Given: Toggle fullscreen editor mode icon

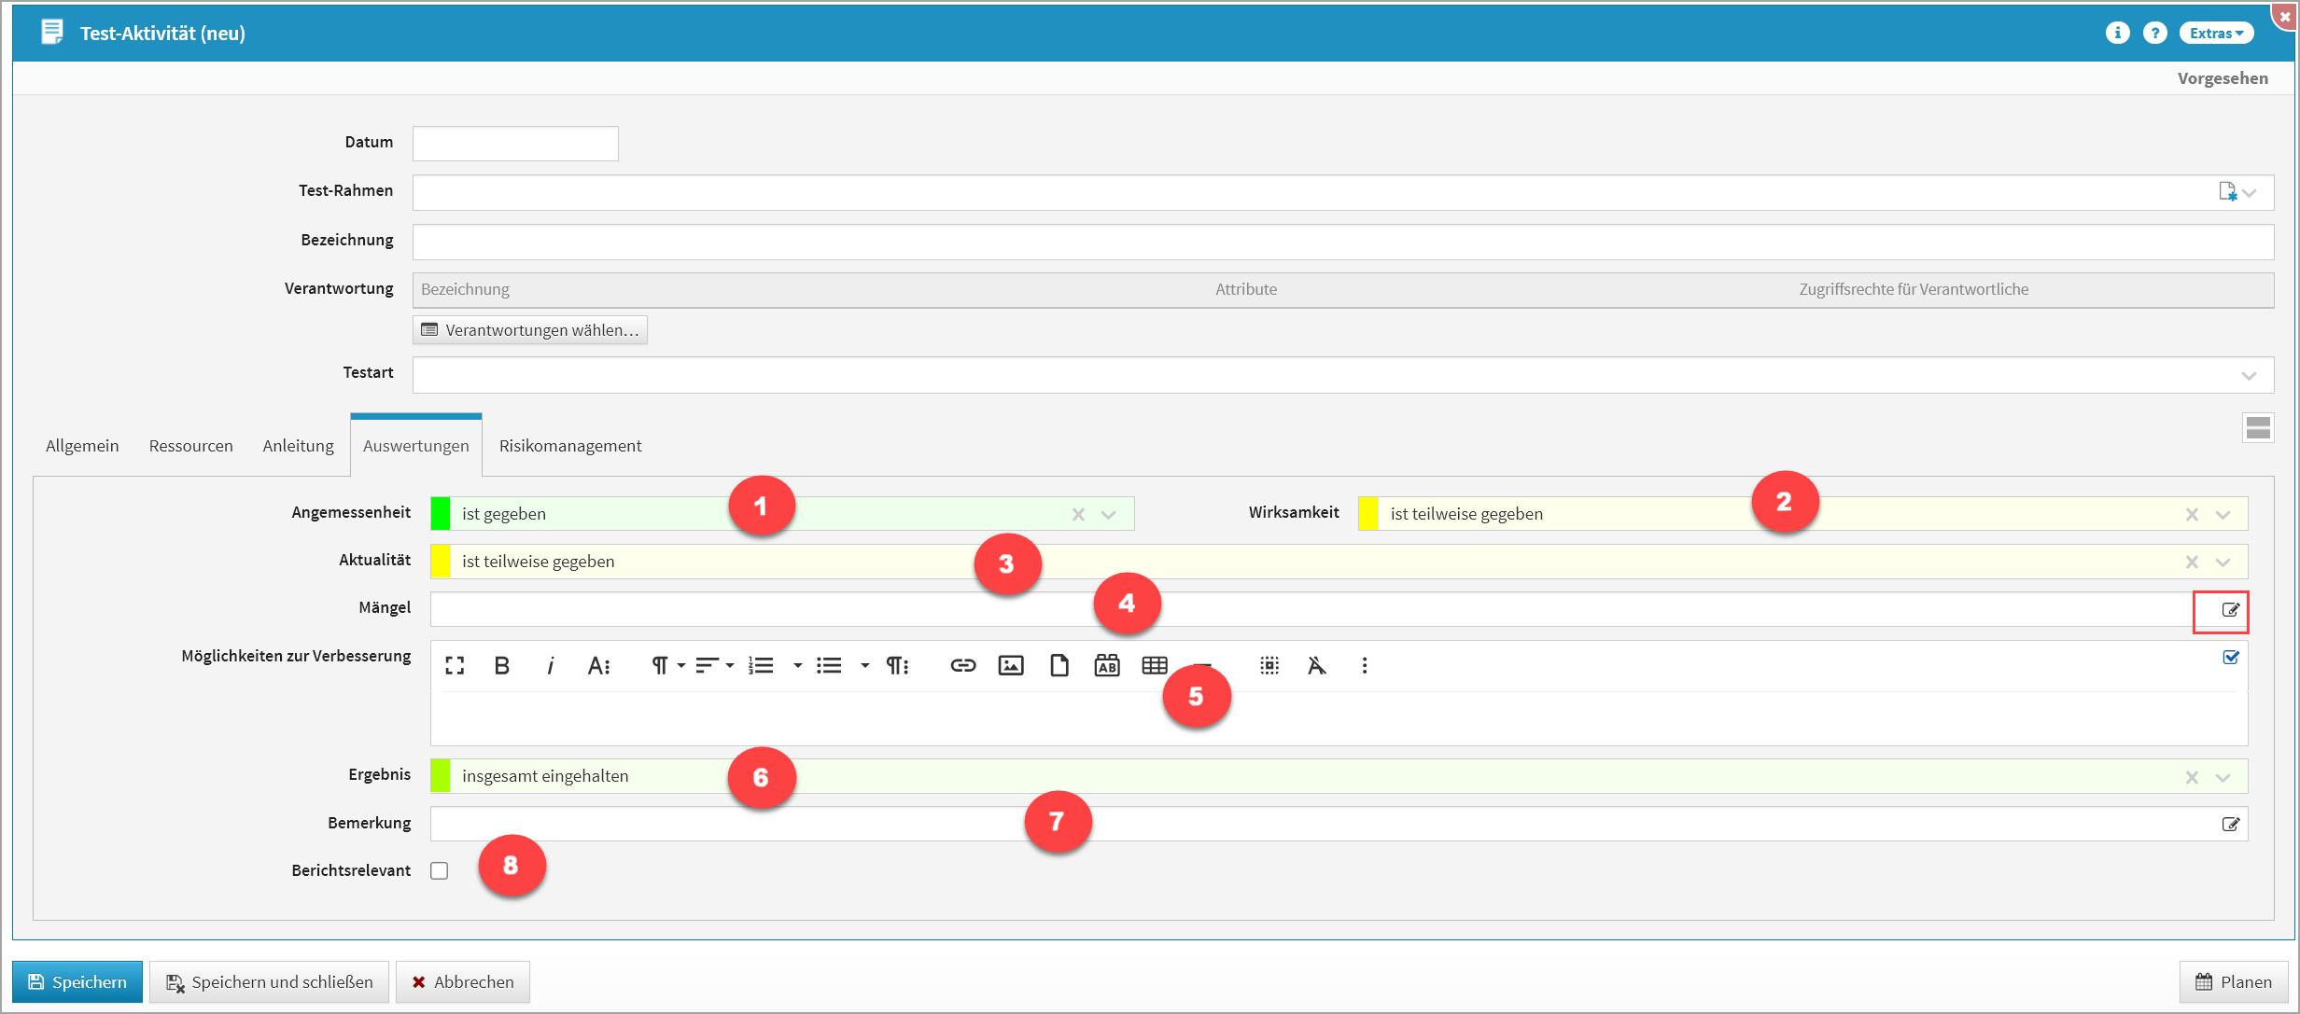Looking at the screenshot, I should tap(455, 665).
